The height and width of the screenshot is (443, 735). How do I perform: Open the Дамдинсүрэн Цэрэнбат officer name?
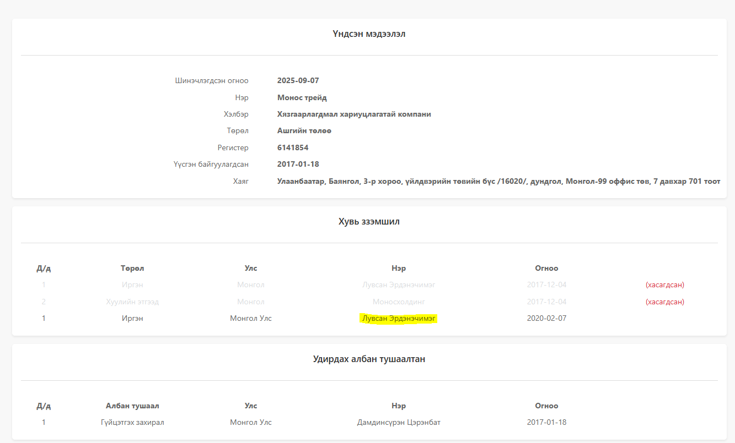coord(399,423)
